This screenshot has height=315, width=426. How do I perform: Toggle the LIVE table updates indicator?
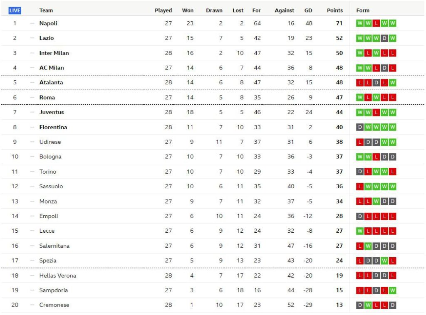click(15, 10)
